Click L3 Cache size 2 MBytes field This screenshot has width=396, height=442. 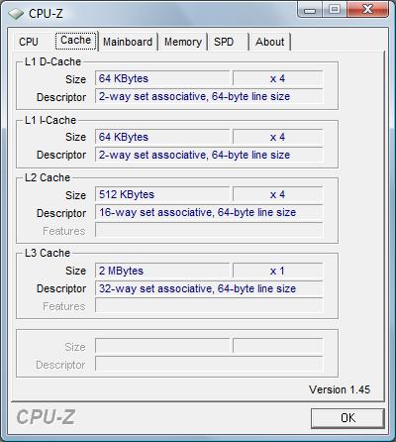[162, 271]
